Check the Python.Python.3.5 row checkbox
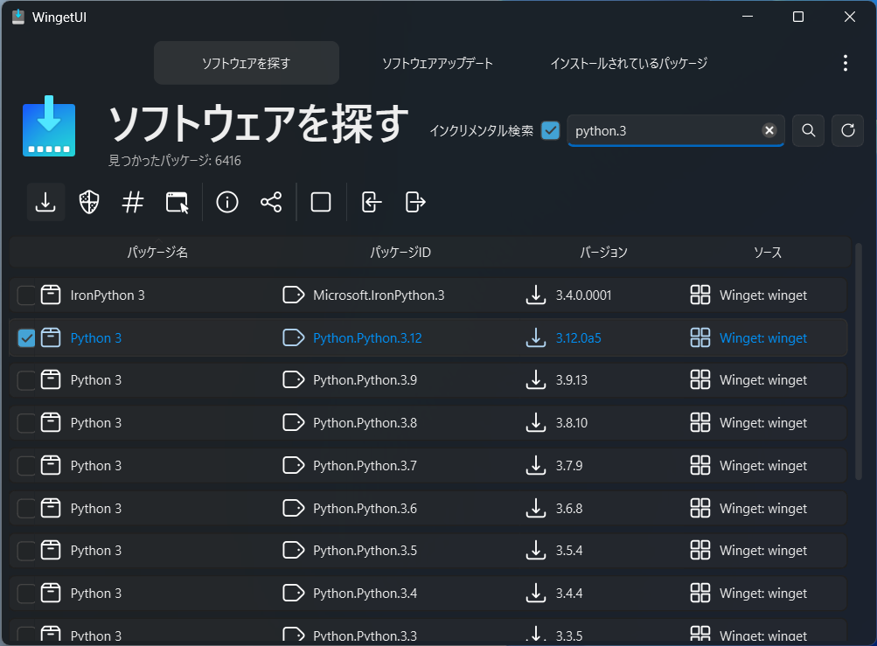Screen dimensions: 877x646 pyautogui.click(x=26, y=551)
